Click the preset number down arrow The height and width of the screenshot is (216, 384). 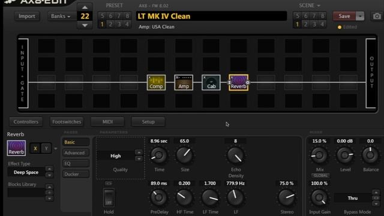[x=85, y=25]
